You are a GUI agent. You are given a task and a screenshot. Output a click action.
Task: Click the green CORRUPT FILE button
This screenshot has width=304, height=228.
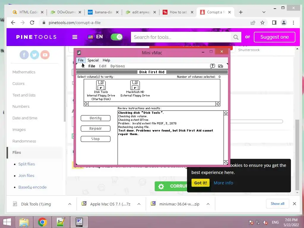point(171,186)
